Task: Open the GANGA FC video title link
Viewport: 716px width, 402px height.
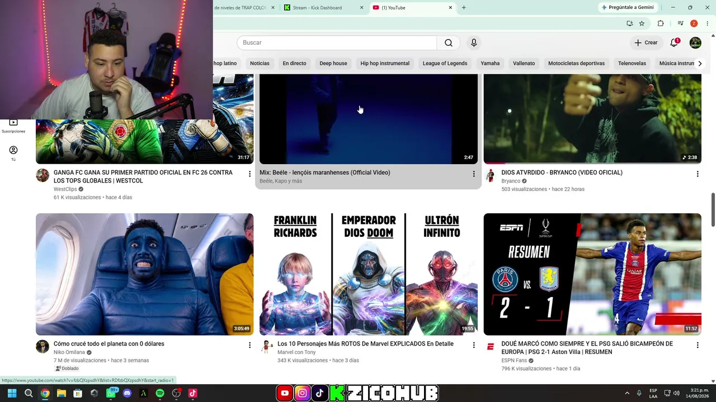Action: [x=143, y=176]
